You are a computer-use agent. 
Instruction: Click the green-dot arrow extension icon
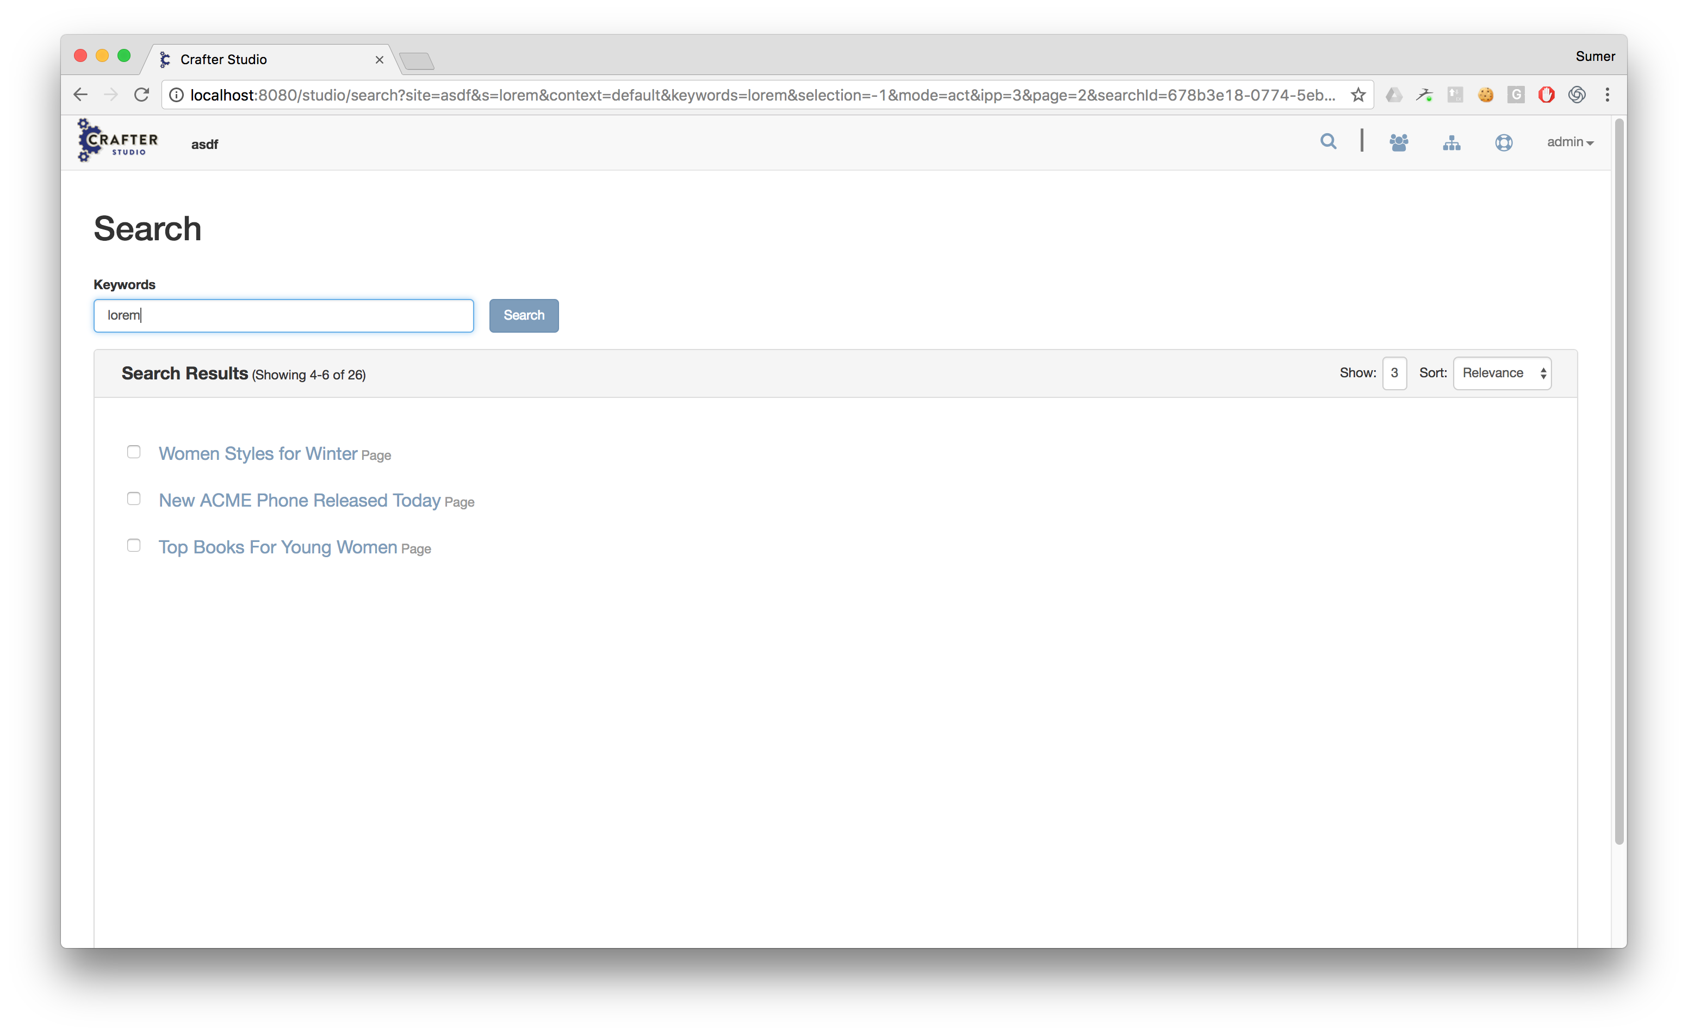coord(1424,95)
